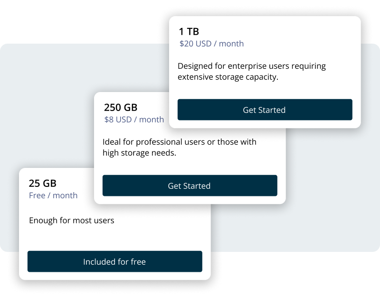The height and width of the screenshot is (296, 380).
Task: Click Get Started on the 250 GB plan
Action: click(x=190, y=186)
